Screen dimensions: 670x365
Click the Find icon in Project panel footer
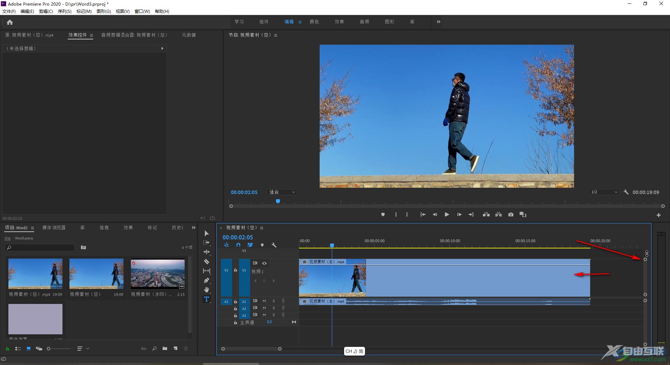tap(154, 348)
